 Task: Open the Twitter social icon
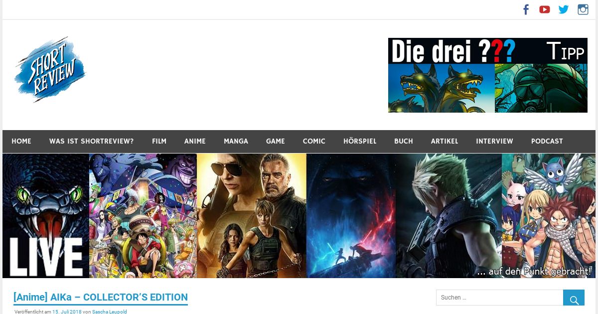click(564, 9)
